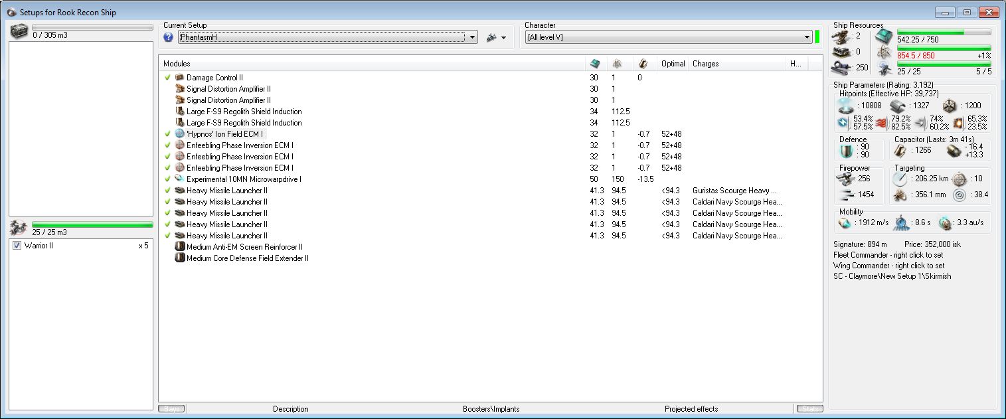Open the Boosters\Implants tab
This screenshot has width=1006, height=419.
coord(491,409)
